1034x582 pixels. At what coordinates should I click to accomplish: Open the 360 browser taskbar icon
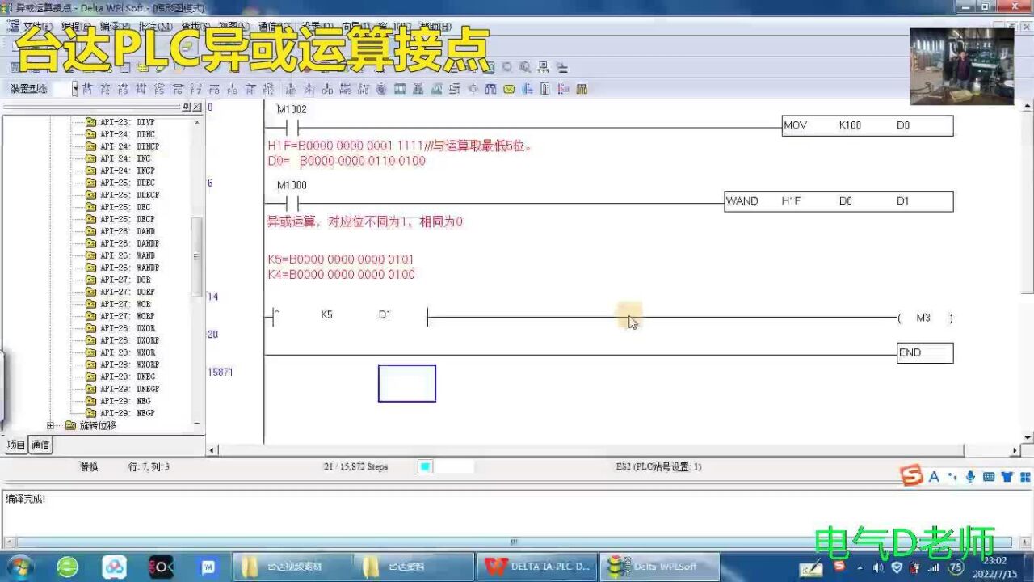click(x=68, y=567)
